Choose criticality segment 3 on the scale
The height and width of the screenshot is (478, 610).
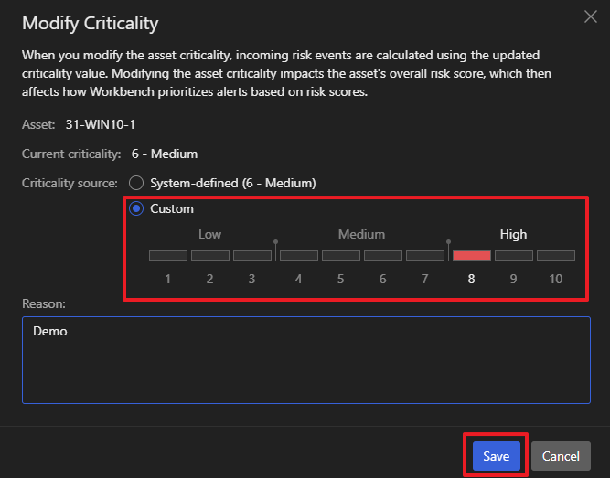tap(252, 256)
